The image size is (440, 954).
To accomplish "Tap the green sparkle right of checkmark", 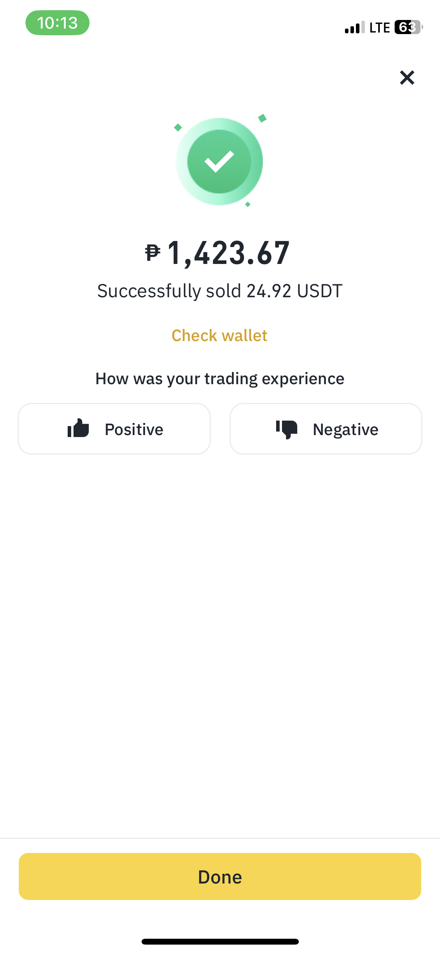I will 262,118.
